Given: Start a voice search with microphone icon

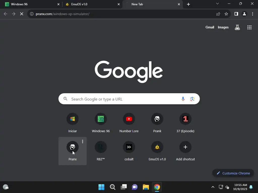Looking at the screenshot, I should click(x=183, y=99).
